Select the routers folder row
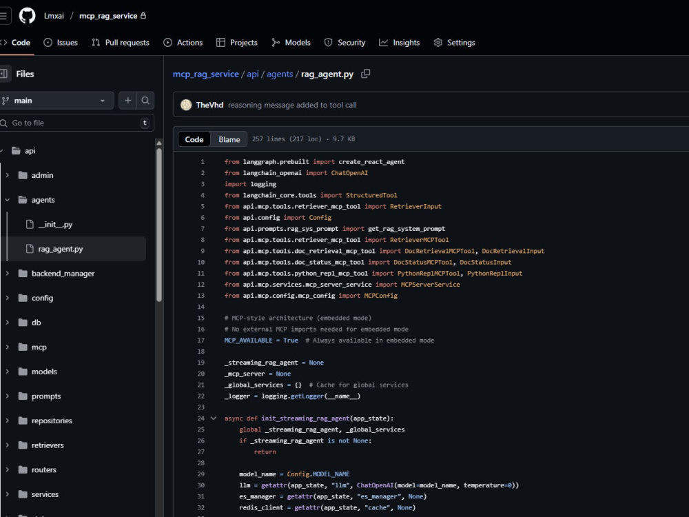The image size is (689, 517). [x=73, y=469]
